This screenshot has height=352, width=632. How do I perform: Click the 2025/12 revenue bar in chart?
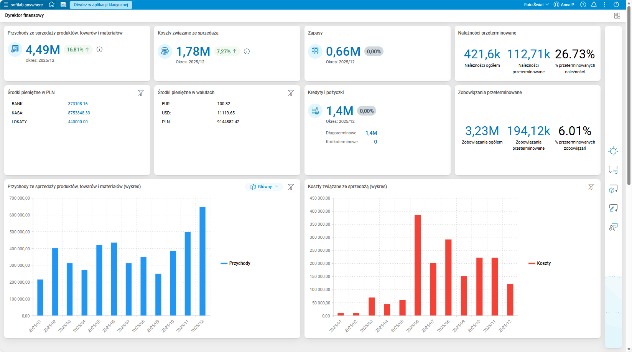[202, 261]
